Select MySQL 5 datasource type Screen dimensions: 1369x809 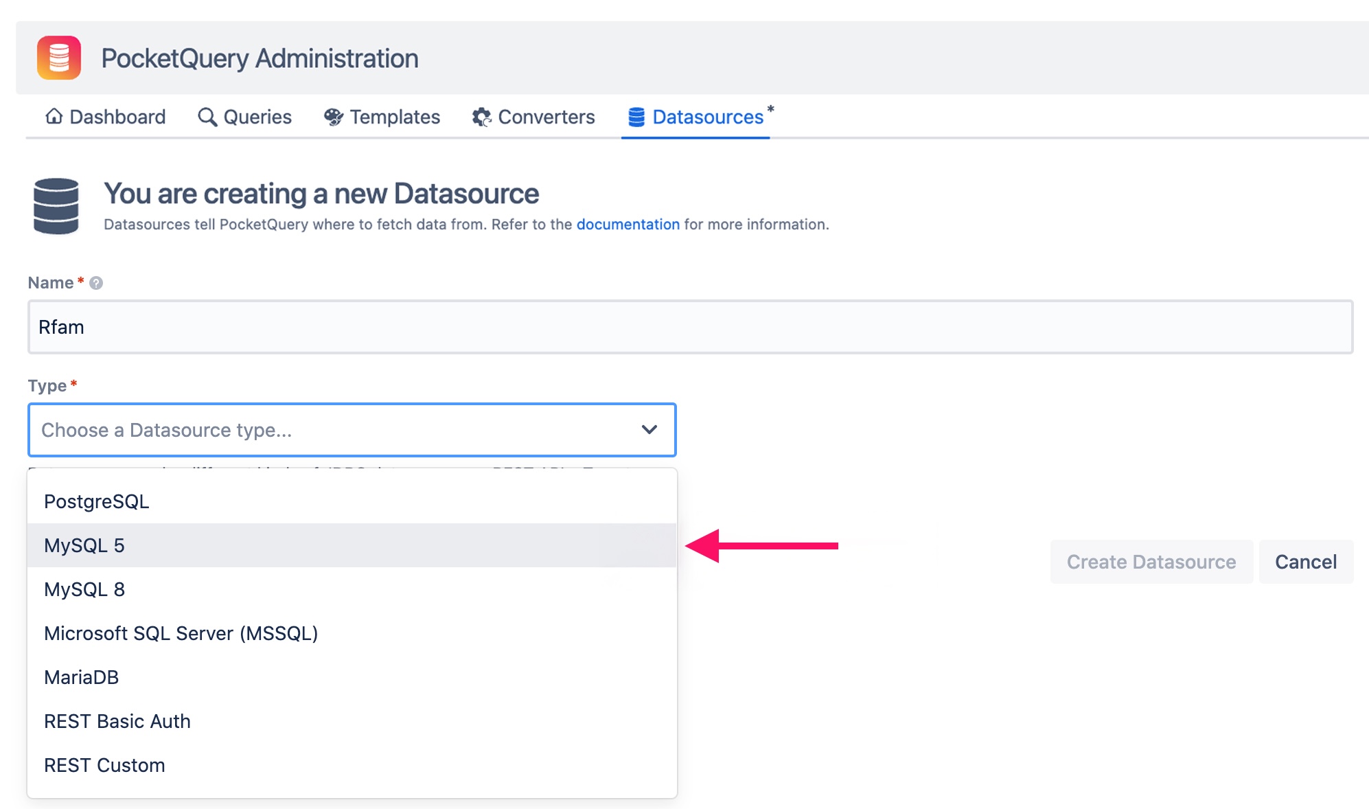pyautogui.click(x=352, y=545)
